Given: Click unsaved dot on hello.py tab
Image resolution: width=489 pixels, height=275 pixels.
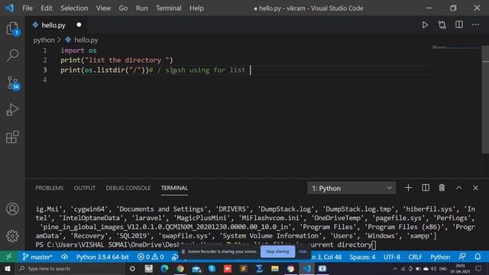Looking at the screenshot, I should [79, 24].
